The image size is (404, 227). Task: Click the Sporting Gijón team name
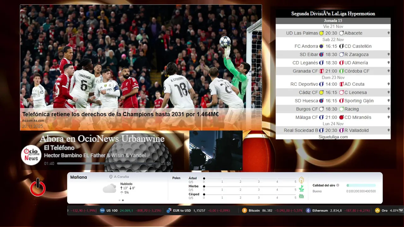[359, 101]
